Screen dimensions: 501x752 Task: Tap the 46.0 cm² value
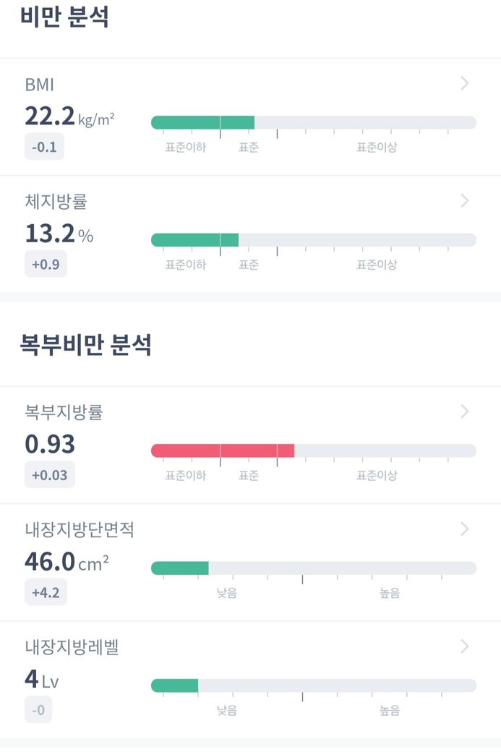click(x=67, y=562)
